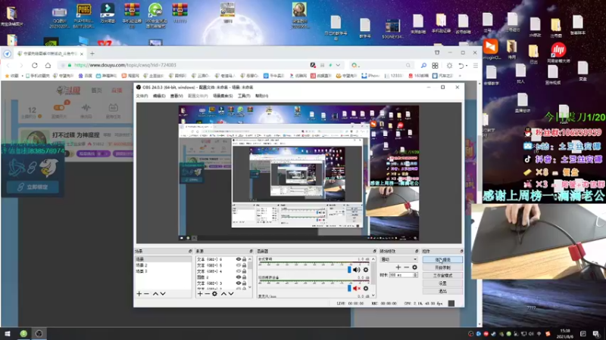Open the Windows Start menu
The height and width of the screenshot is (340, 606).
pos(8,333)
